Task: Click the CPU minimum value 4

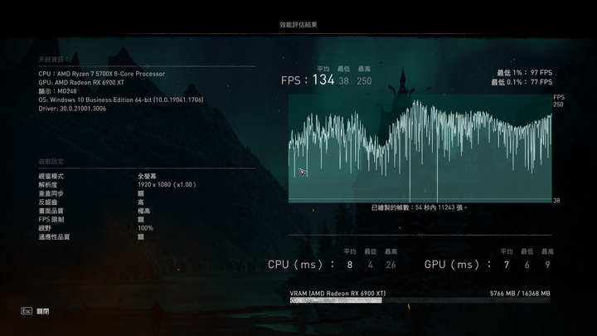Action: pos(370,265)
